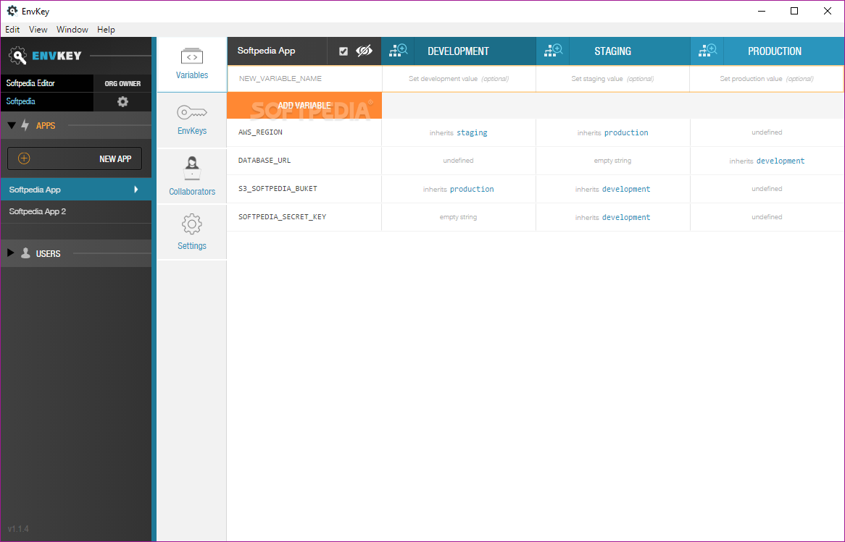Close the EnvKey window
The height and width of the screenshot is (542, 845).
coord(827,11)
